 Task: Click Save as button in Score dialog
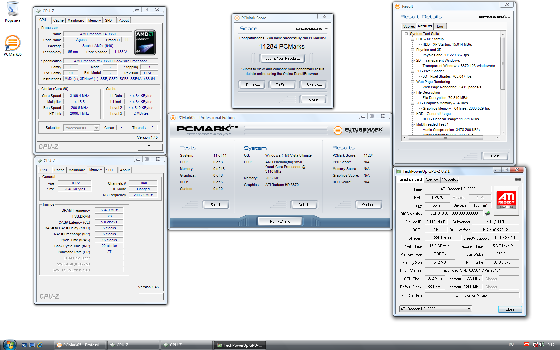coord(314,85)
